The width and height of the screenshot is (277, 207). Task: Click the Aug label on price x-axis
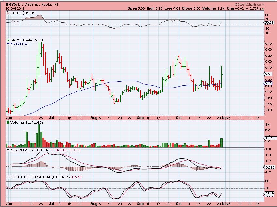[x=94, y=118]
